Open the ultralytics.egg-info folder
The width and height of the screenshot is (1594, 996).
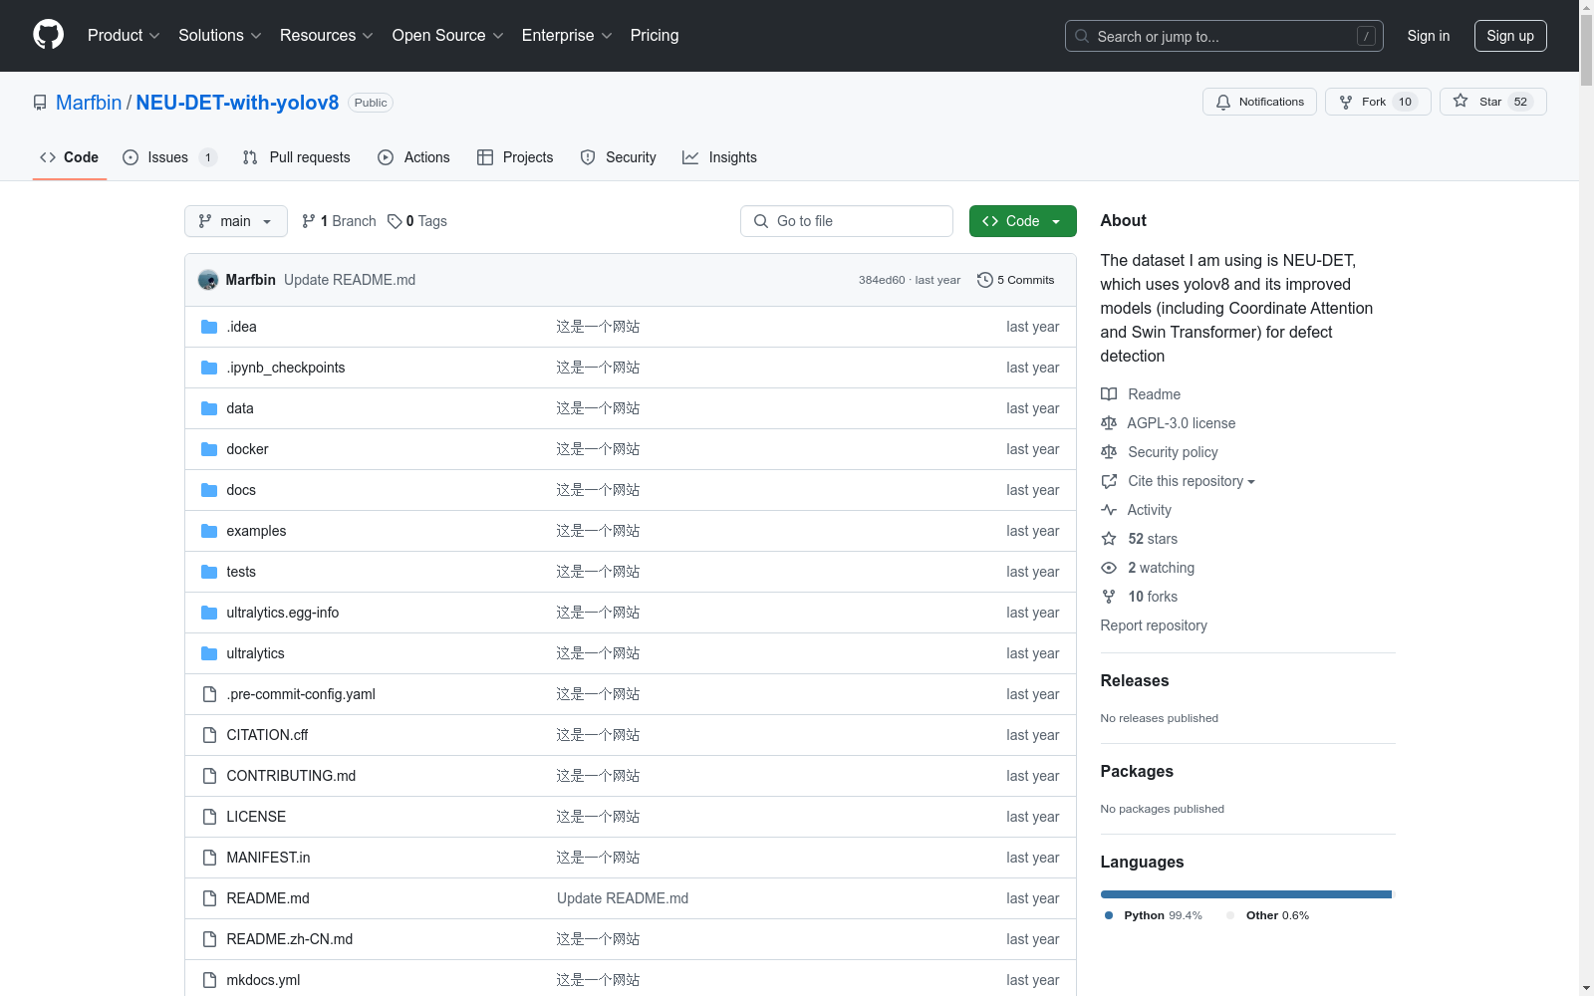pos(283,613)
